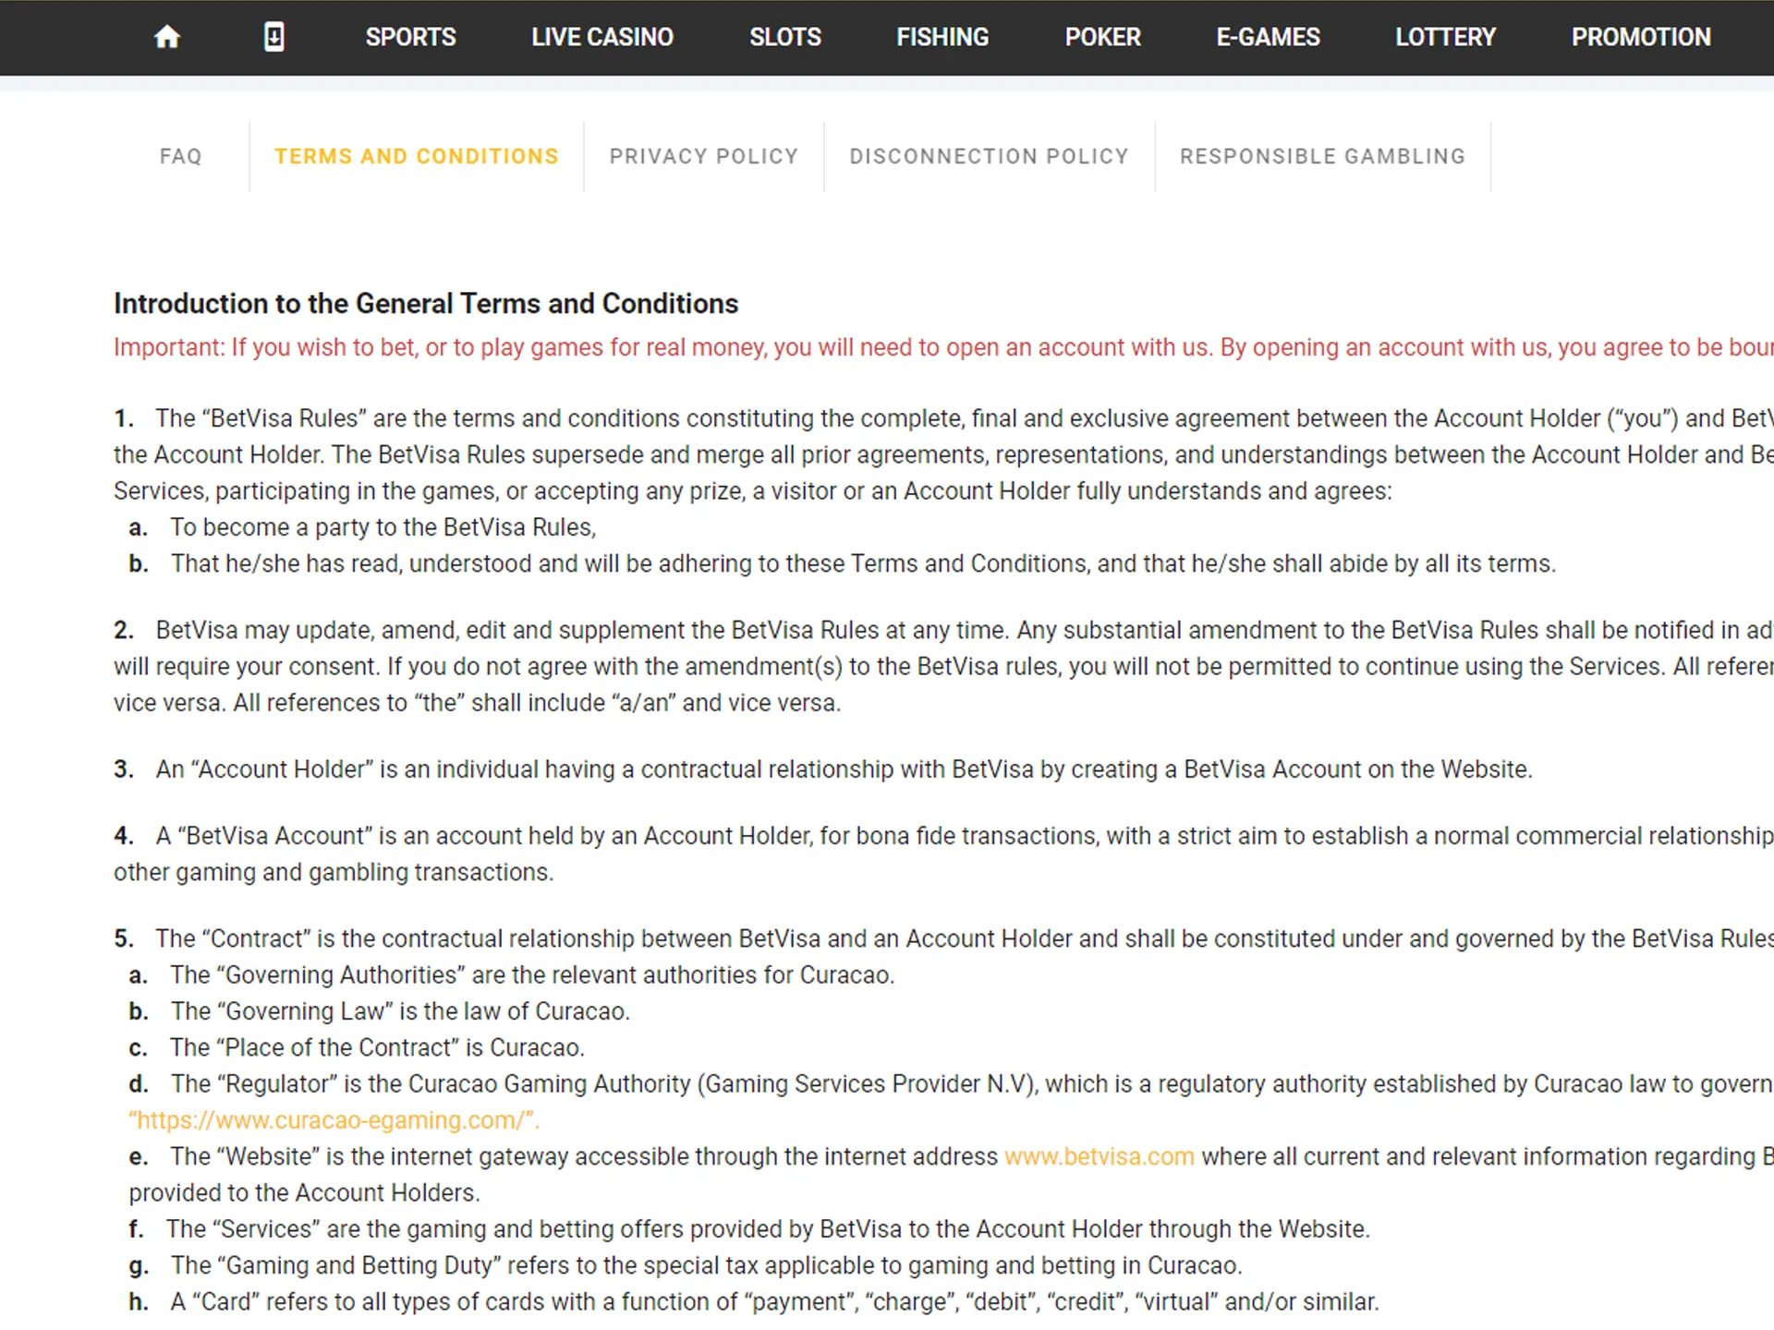The height and width of the screenshot is (1330, 1774).
Task: Click the red 'Important:' notice line
Action: point(943,347)
